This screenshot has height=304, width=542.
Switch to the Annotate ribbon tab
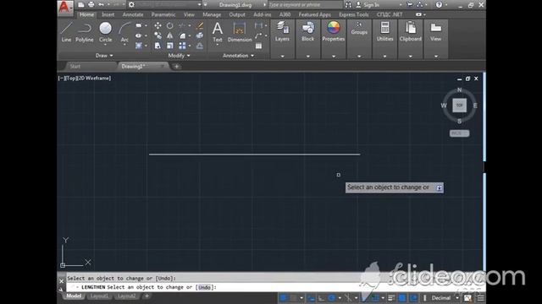pos(133,14)
